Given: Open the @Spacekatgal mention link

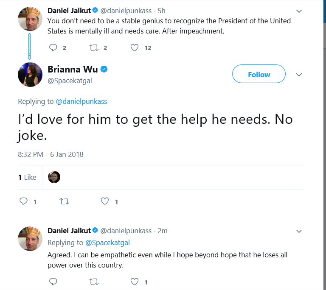Looking at the screenshot, I should [x=108, y=243].
